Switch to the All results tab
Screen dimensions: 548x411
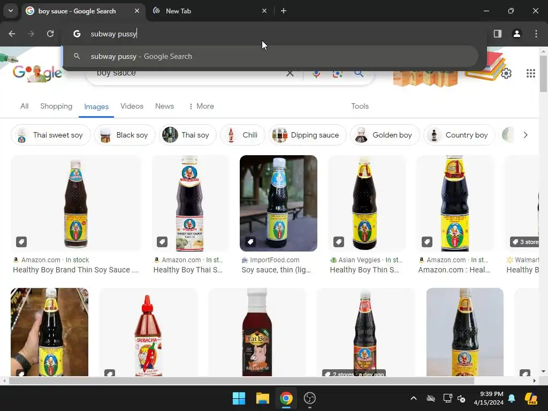coord(24,106)
